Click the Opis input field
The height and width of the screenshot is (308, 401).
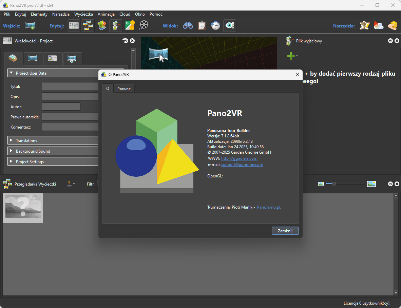click(x=70, y=96)
